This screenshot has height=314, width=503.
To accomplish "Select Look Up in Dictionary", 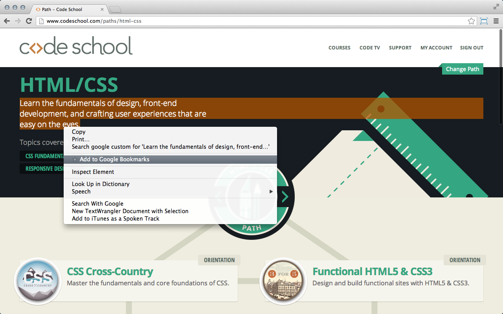I will [170, 184].
